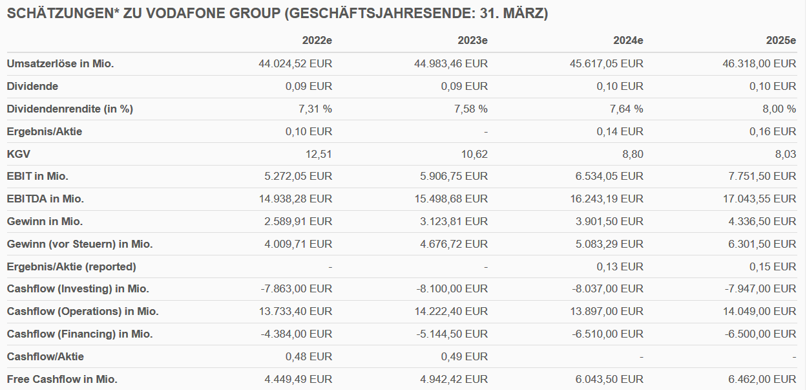Click the -5.144,50 EUR financing cashflow value

pos(451,334)
